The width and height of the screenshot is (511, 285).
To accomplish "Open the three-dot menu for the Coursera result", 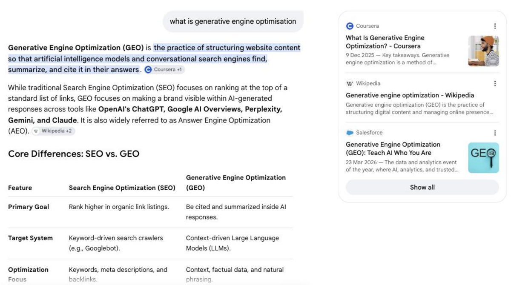I will pos(495,26).
